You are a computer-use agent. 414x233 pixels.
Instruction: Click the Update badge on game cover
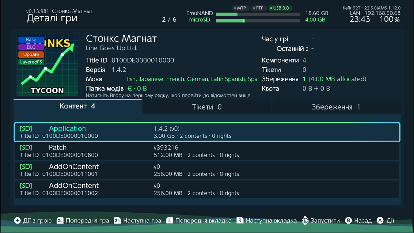click(31, 55)
